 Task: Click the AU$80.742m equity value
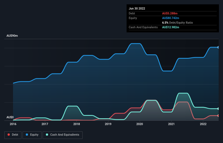(171, 18)
